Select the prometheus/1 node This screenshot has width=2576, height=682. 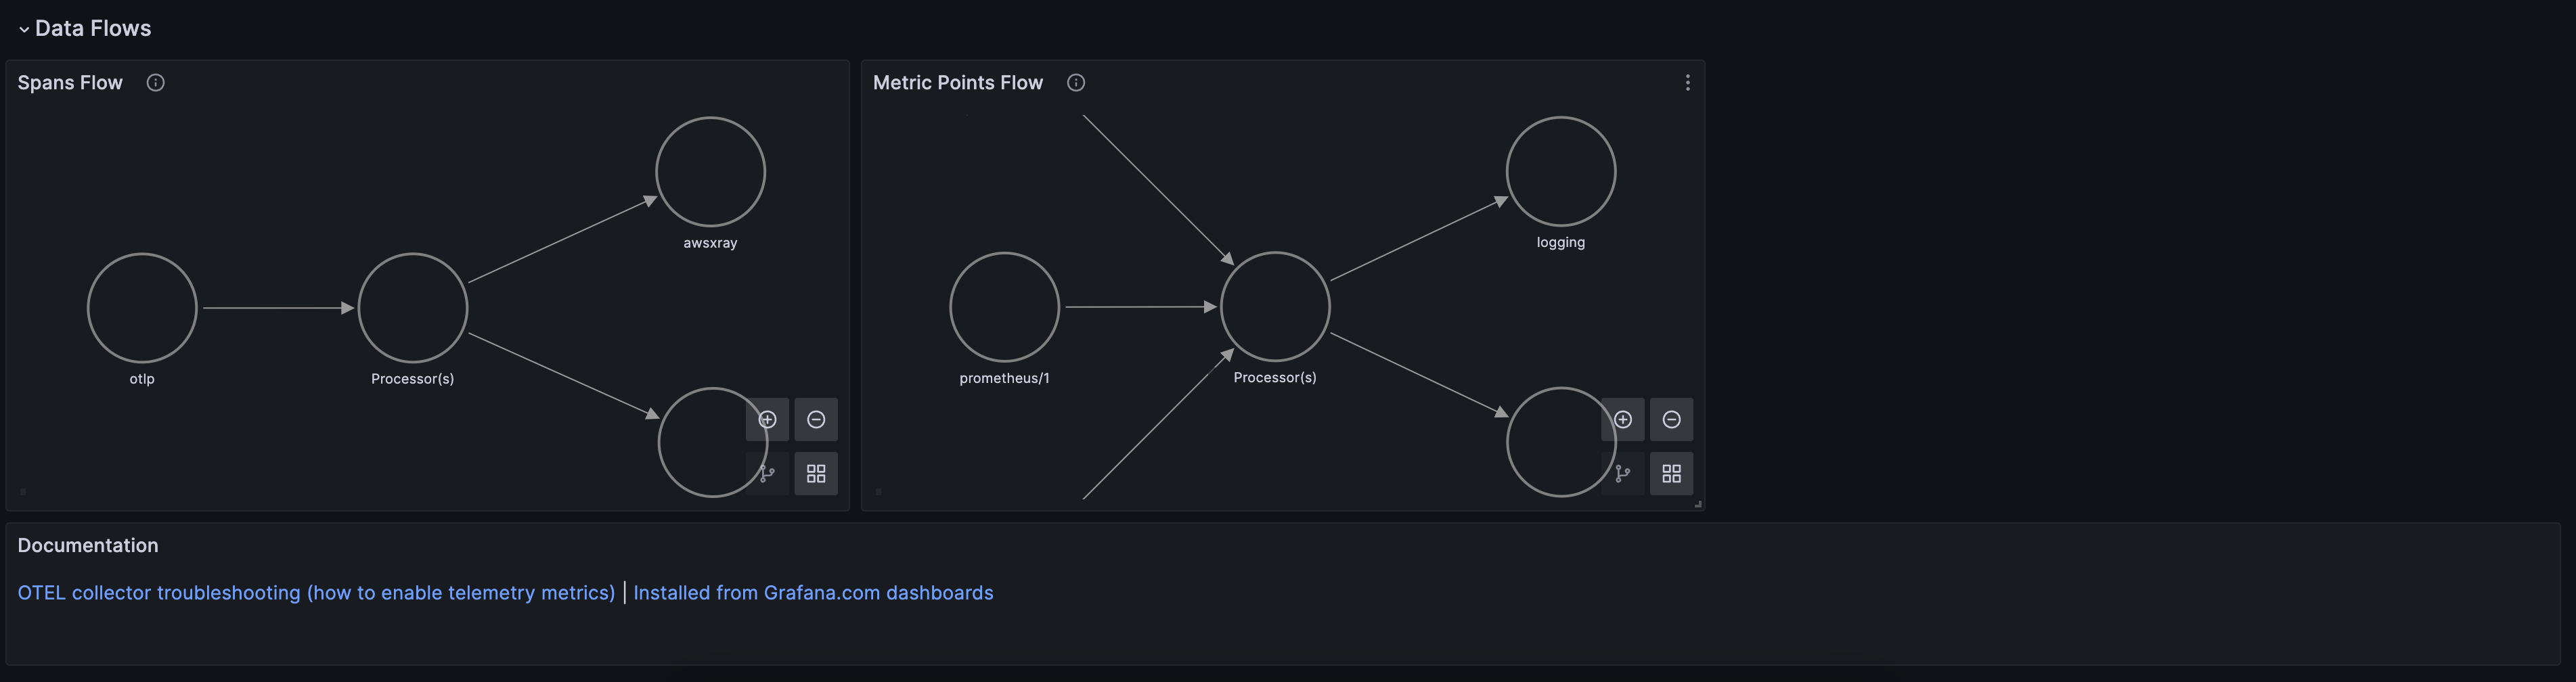tap(1005, 307)
